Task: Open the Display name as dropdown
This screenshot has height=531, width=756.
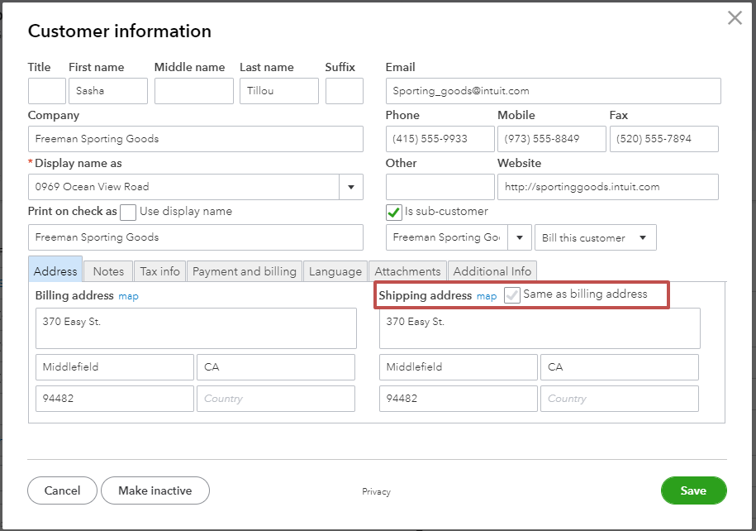Action: [x=351, y=186]
